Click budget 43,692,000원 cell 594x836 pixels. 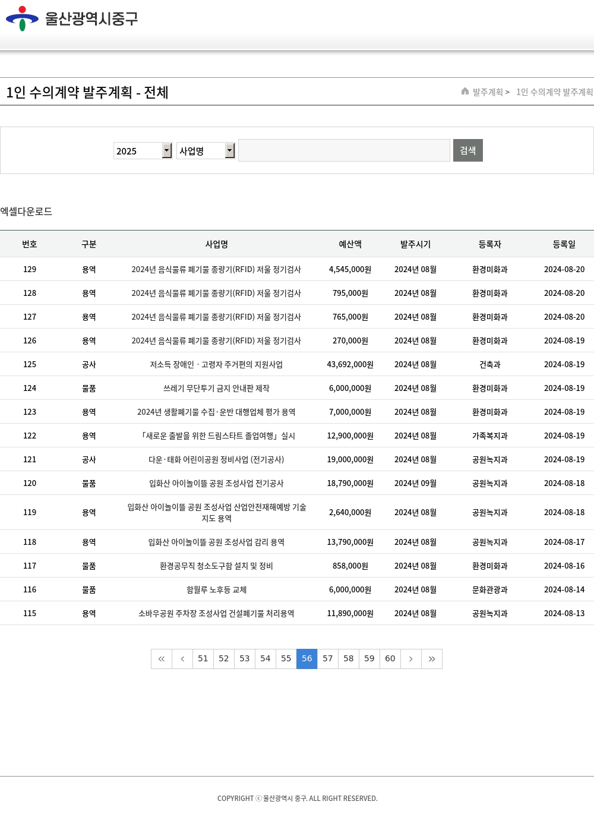350,365
